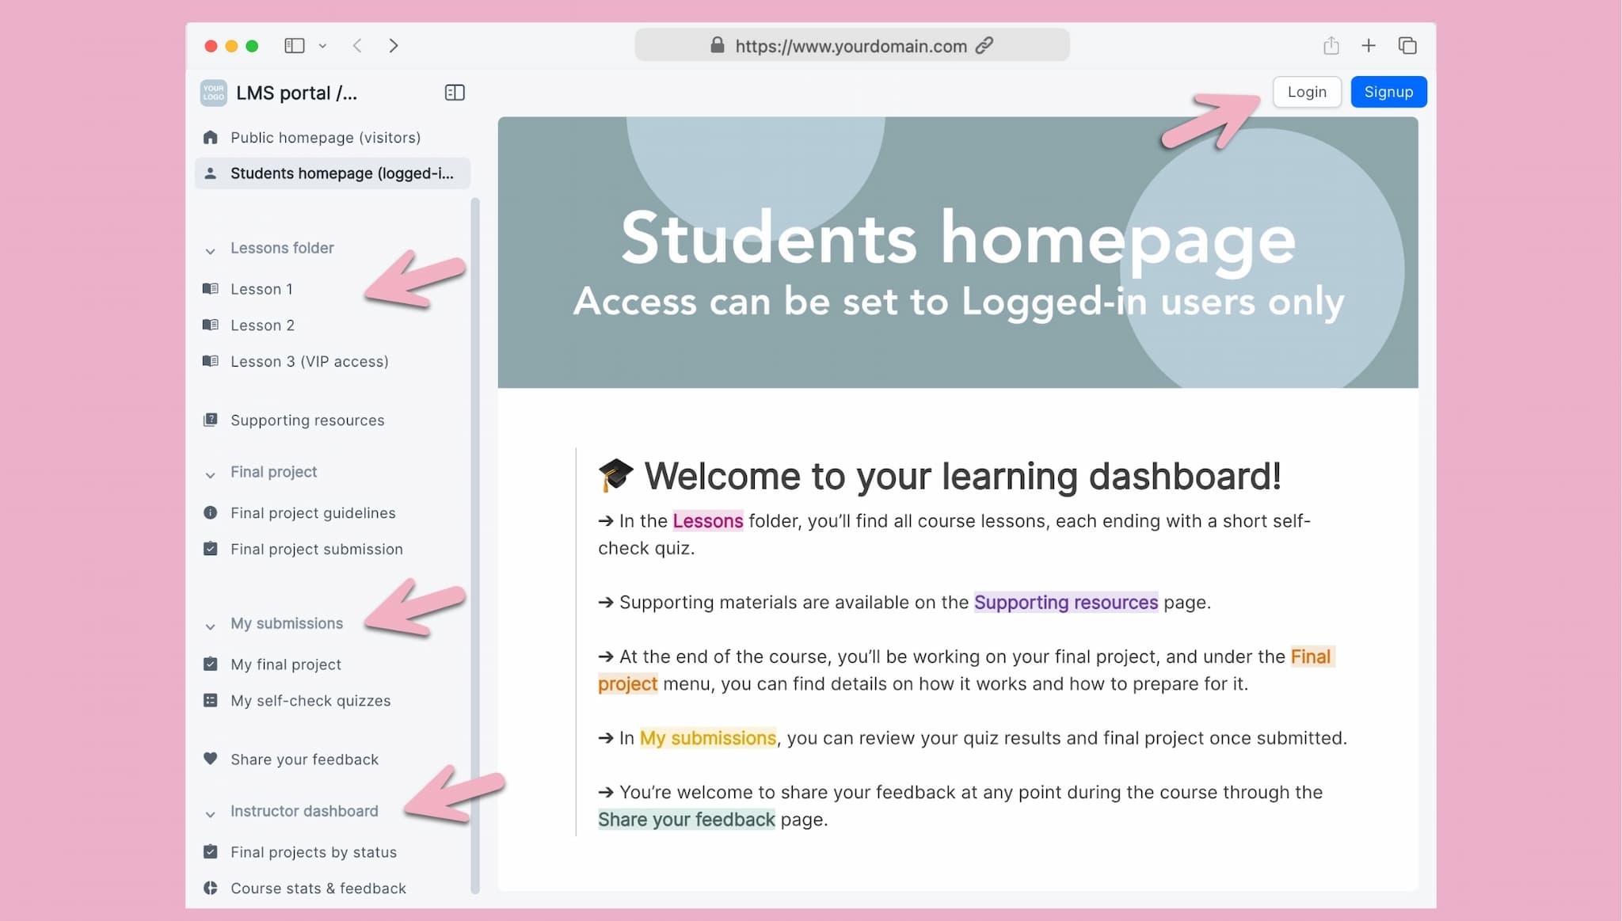1622x921 pixels.
Task: Open Final projects by status
Action: coord(313,852)
